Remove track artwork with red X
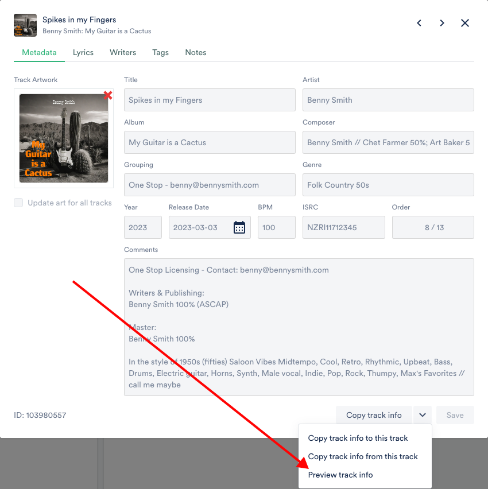Image resolution: width=488 pixels, height=489 pixels. point(108,95)
